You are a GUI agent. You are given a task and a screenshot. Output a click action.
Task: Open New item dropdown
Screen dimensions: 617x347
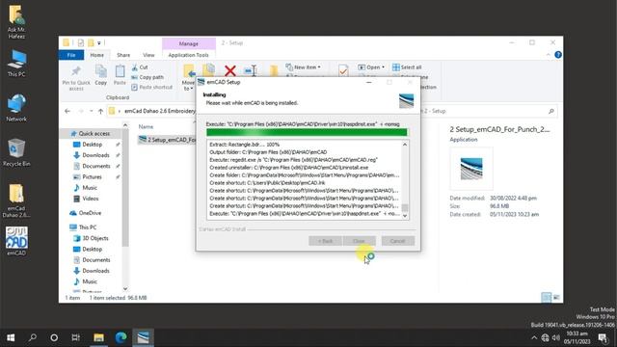pos(303,67)
